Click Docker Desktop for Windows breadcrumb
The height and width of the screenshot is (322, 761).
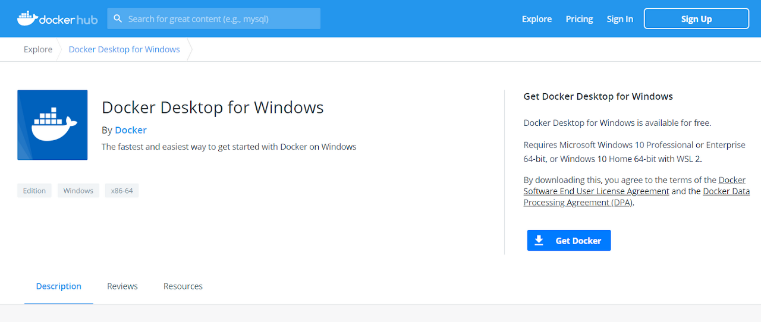coord(124,49)
